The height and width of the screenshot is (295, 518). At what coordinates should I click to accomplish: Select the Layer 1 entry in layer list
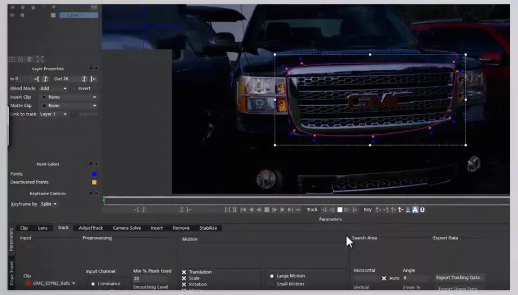79,15
